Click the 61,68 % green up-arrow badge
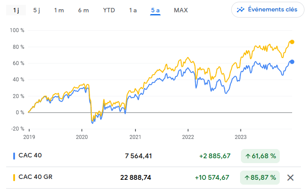Screen dimensions: 308x193 point(260,156)
